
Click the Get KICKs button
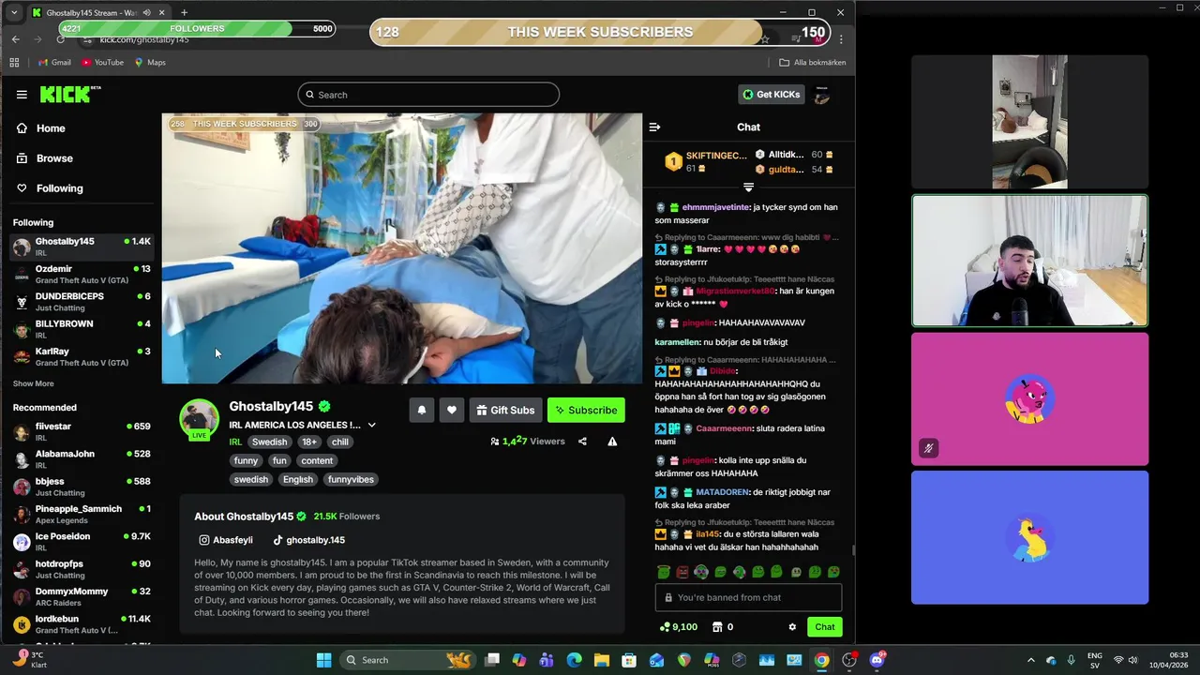(771, 95)
